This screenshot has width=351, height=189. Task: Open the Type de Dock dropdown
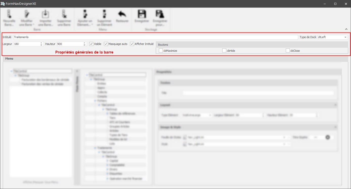tap(345, 37)
